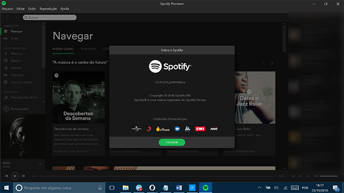Click the track progress bar

(157, 176)
